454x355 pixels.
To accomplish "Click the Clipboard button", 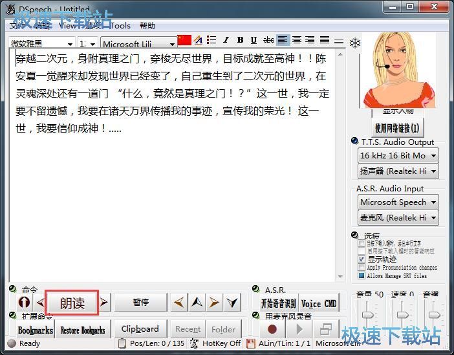I will coord(140,329).
